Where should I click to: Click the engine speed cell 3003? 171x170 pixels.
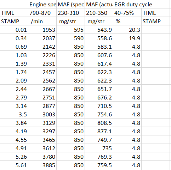point(42,114)
